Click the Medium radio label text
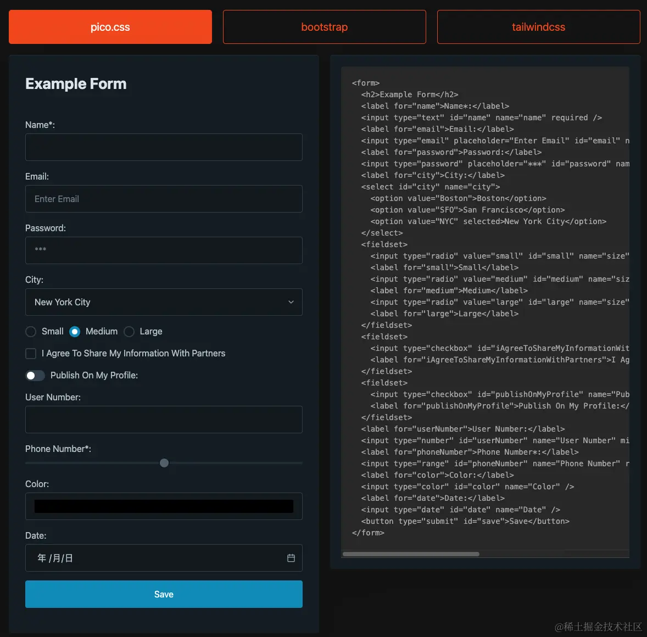Screen dimensions: 647x637 102,332
